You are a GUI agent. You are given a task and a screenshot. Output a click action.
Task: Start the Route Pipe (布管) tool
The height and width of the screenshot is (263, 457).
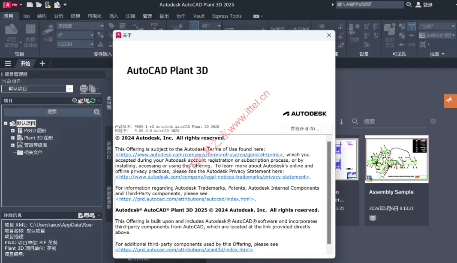48,33
